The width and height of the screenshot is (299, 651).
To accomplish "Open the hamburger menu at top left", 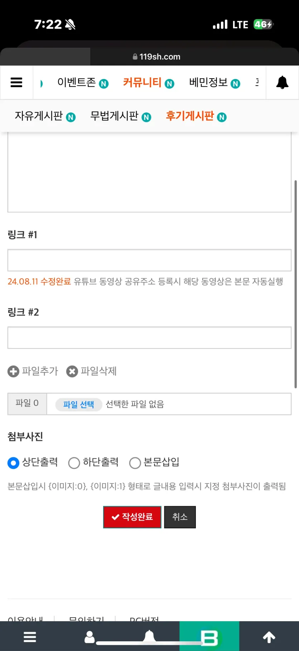I will point(16,82).
